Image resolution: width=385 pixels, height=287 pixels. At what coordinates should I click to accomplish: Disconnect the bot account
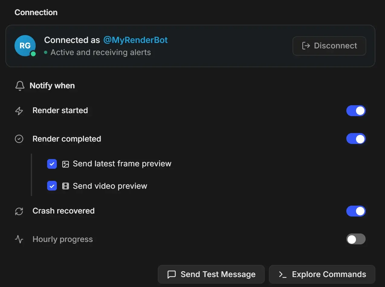click(x=329, y=46)
